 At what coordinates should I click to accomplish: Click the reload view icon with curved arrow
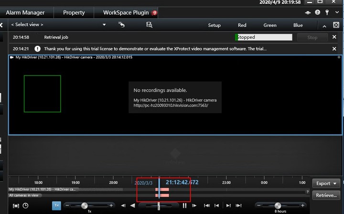[121, 25]
